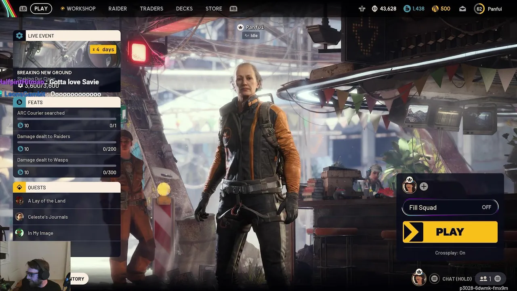The height and width of the screenshot is (291, 517).
Task: Go to the TRADERS tab
Action: 151,8
